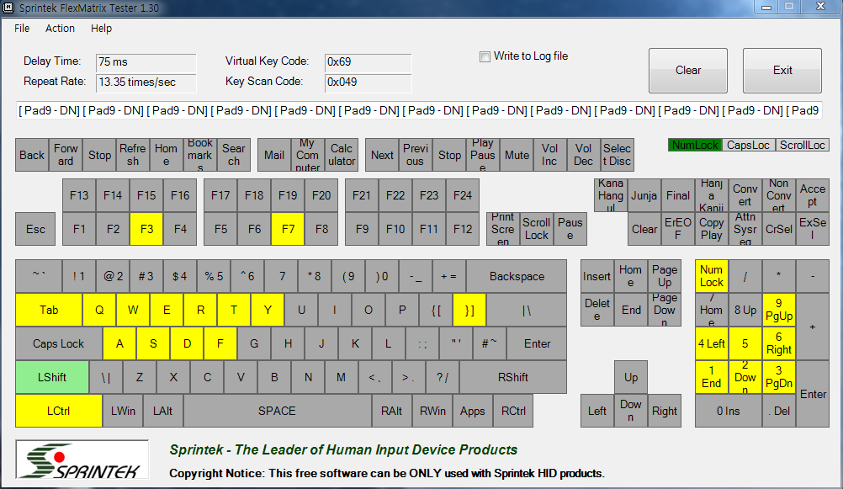This screenshot has height=489, width=843.
Task: Open the Action menu
Action: (60, 29)
